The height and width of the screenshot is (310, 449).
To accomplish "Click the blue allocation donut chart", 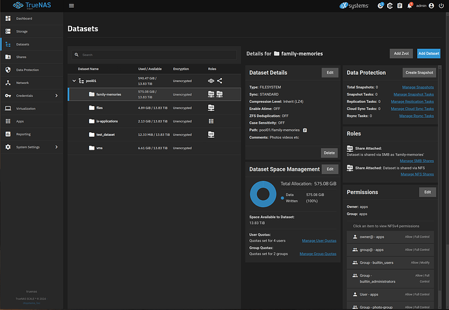I will point(263,194).
